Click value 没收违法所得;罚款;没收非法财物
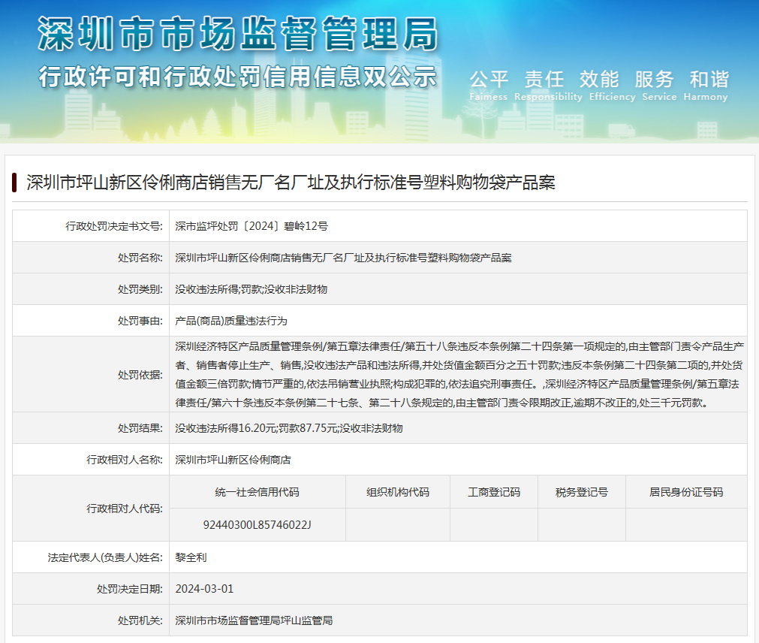Image resolution: width=759 pixels, height=643 pixels. point(251,289)
